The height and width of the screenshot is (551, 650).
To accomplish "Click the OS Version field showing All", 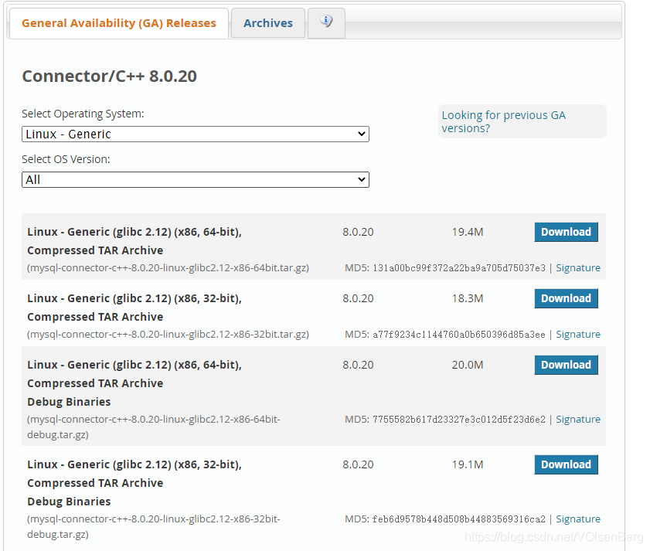I will click(193, 179).
